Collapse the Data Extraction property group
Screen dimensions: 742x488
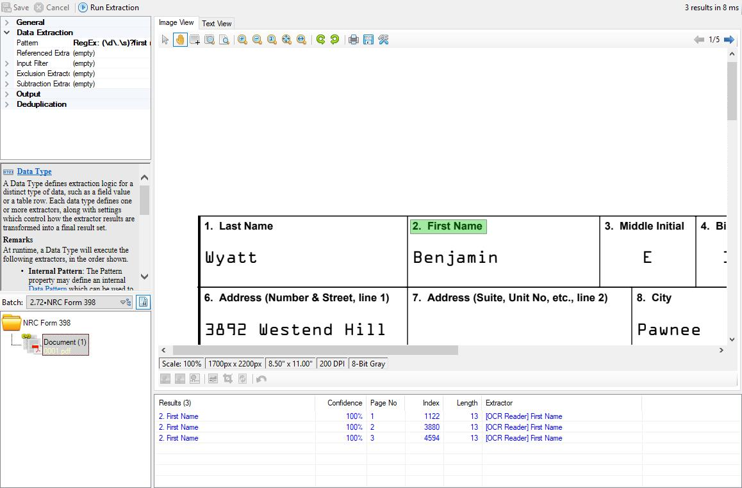[x=7, y=33]
